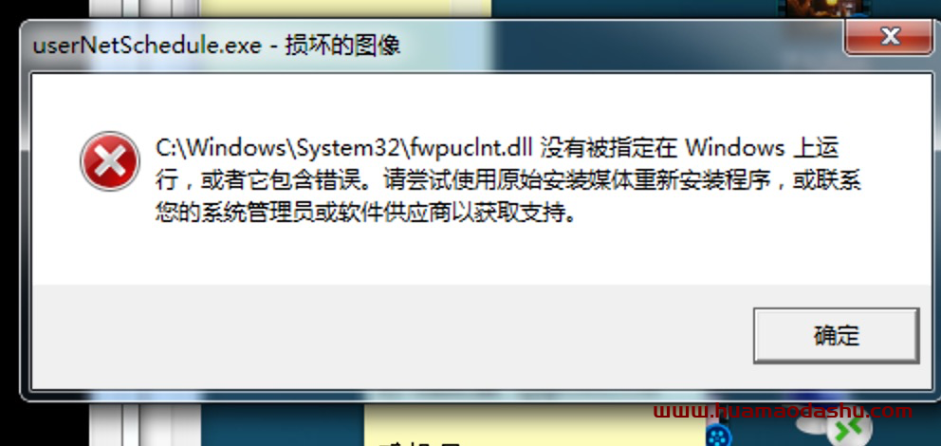
Task: Click the white striped window above the dialog
Action: pyautogui.click(x=145, y=9)
